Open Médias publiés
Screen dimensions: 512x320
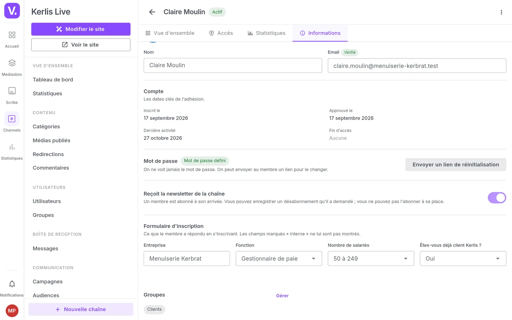(52, 140)
